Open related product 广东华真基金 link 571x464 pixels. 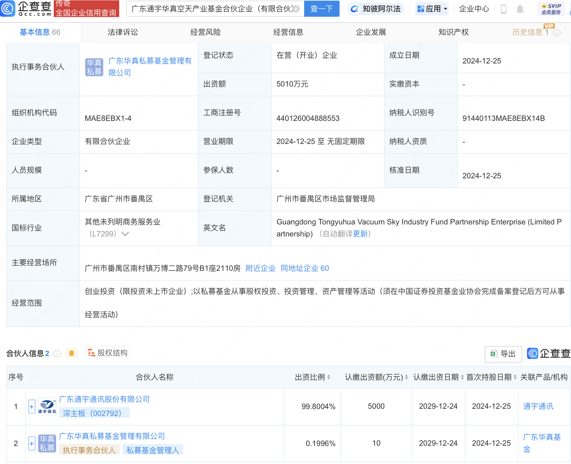542,443
